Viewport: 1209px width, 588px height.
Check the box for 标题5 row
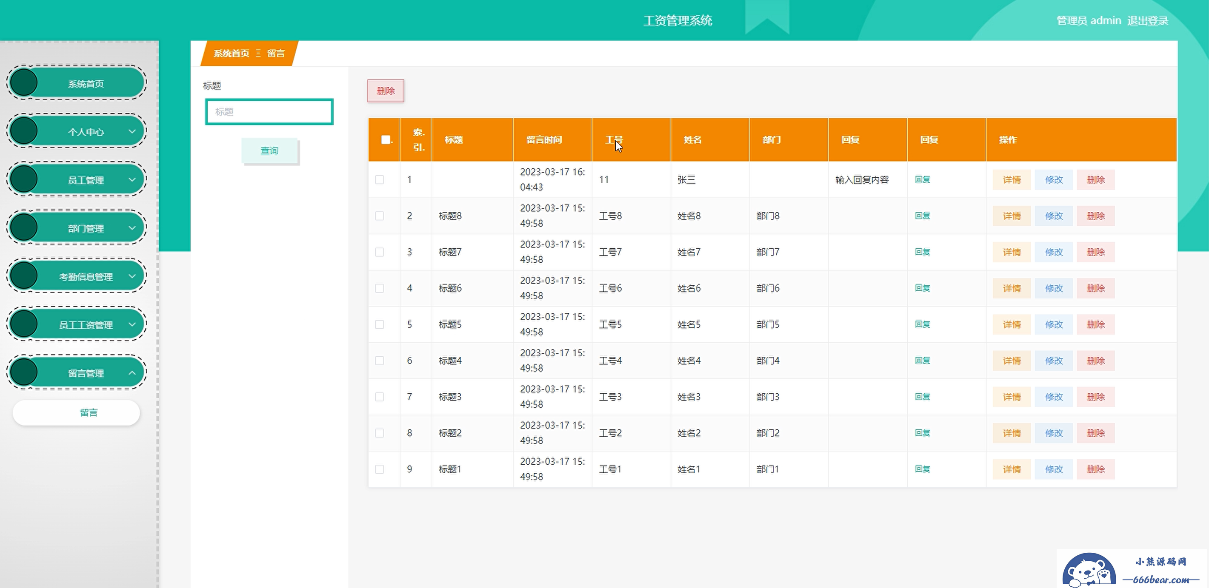tap(380, 324)
